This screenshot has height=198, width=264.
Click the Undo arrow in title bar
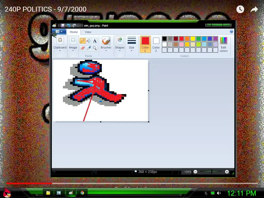pyautogui.click(x=69, y=26)
